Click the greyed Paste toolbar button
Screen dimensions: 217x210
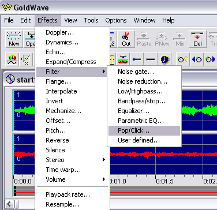click(x=144, y=39)
